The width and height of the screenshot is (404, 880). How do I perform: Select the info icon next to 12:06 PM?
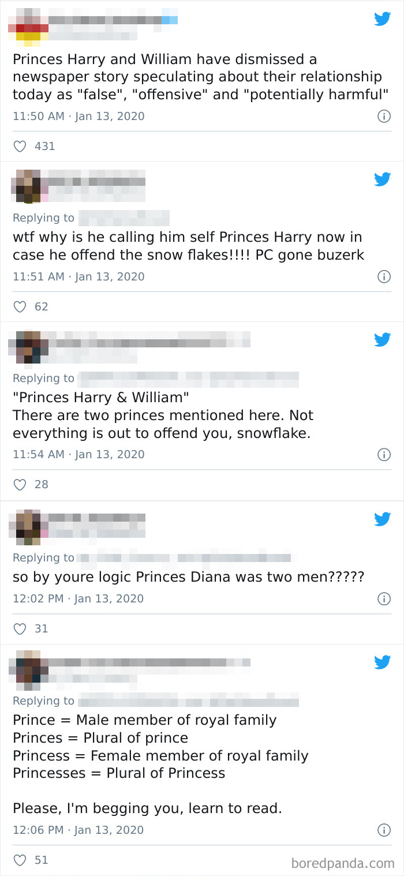click(384, 830)
